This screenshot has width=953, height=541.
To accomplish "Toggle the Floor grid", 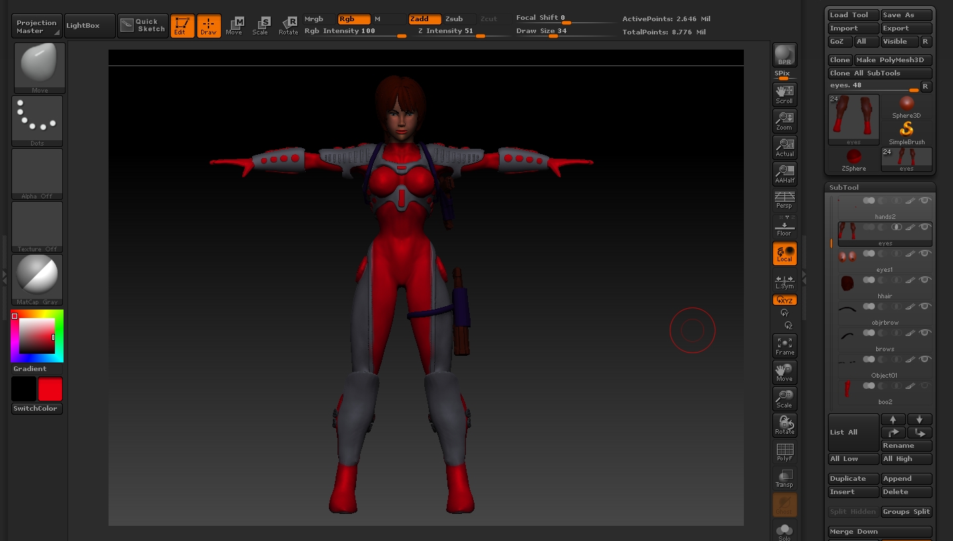I will 784,227.
